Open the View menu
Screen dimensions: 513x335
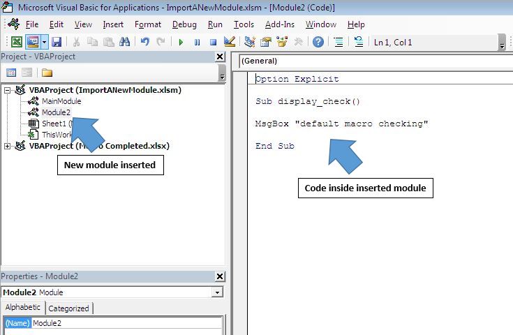point(83,24)
